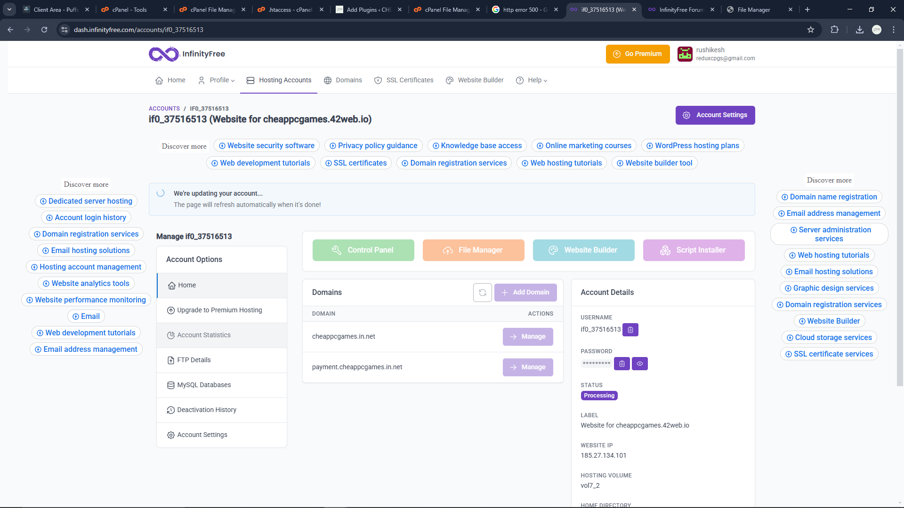Viewport: 904px width, 508px height.
Task: Copy the username with clipboard icon
Action: [x=630, y=330]
